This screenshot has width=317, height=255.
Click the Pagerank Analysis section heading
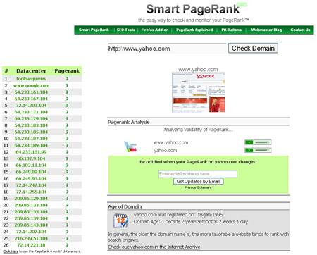[x=128, y=122]
